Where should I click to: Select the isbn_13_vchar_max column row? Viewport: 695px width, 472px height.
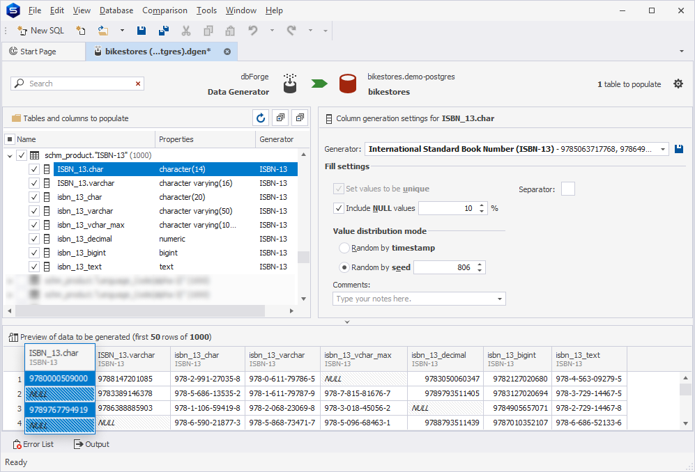pos(175,225)
